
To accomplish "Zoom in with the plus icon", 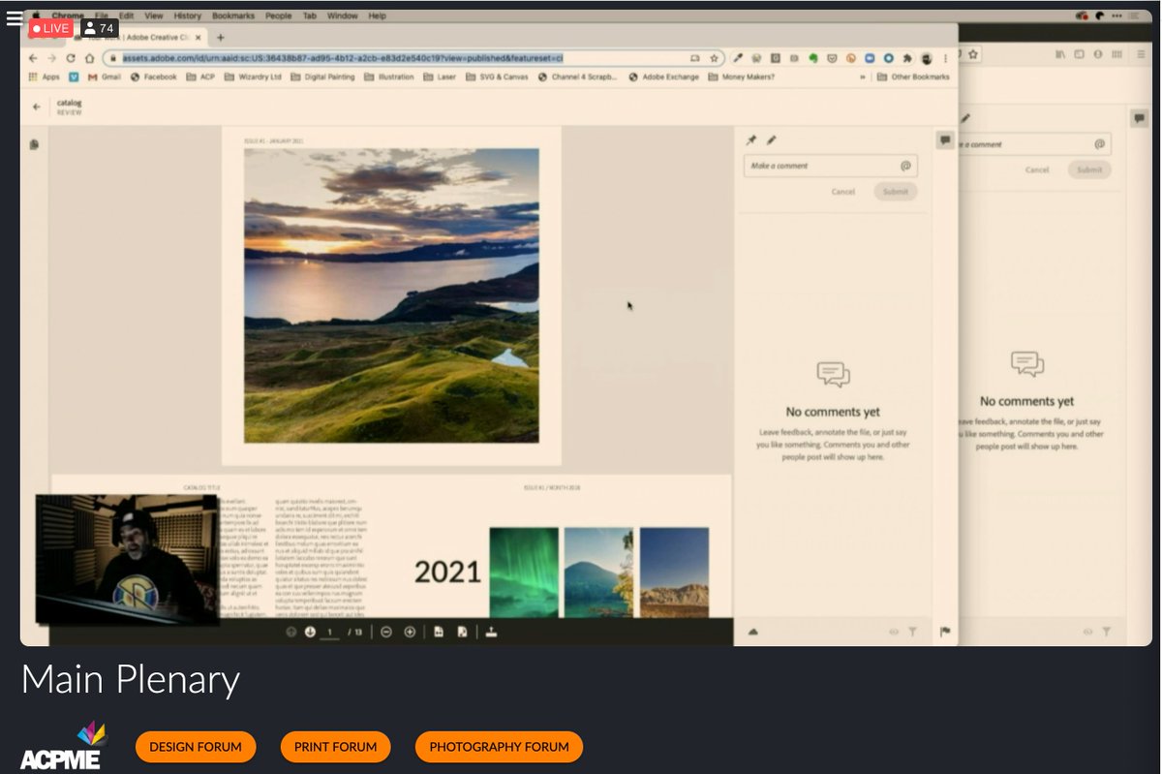I will pos(410,632).
